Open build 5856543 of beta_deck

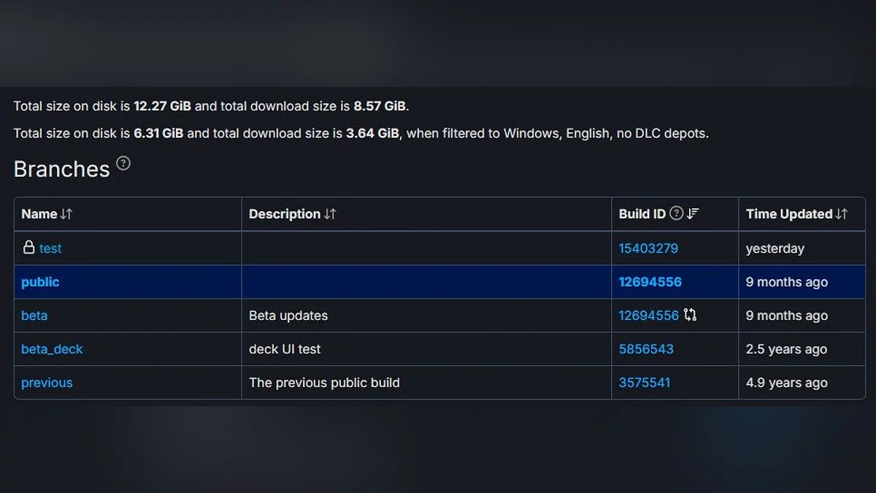pos(646,349)
